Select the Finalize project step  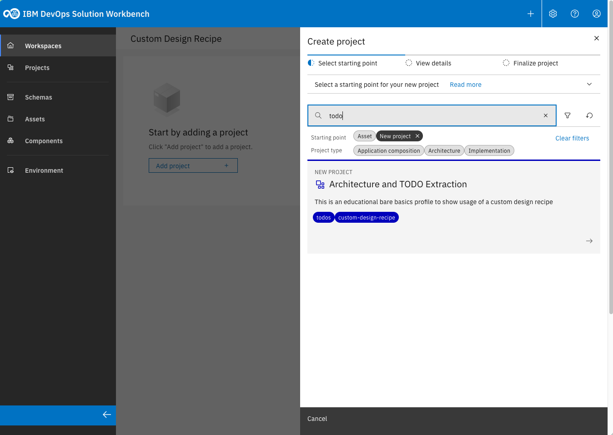pyautogui.click(x=530, y=63)
